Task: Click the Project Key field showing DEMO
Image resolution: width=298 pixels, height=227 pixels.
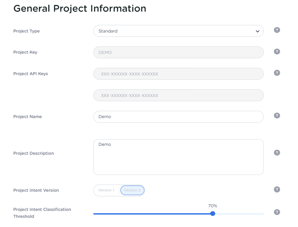Action: 178,52
